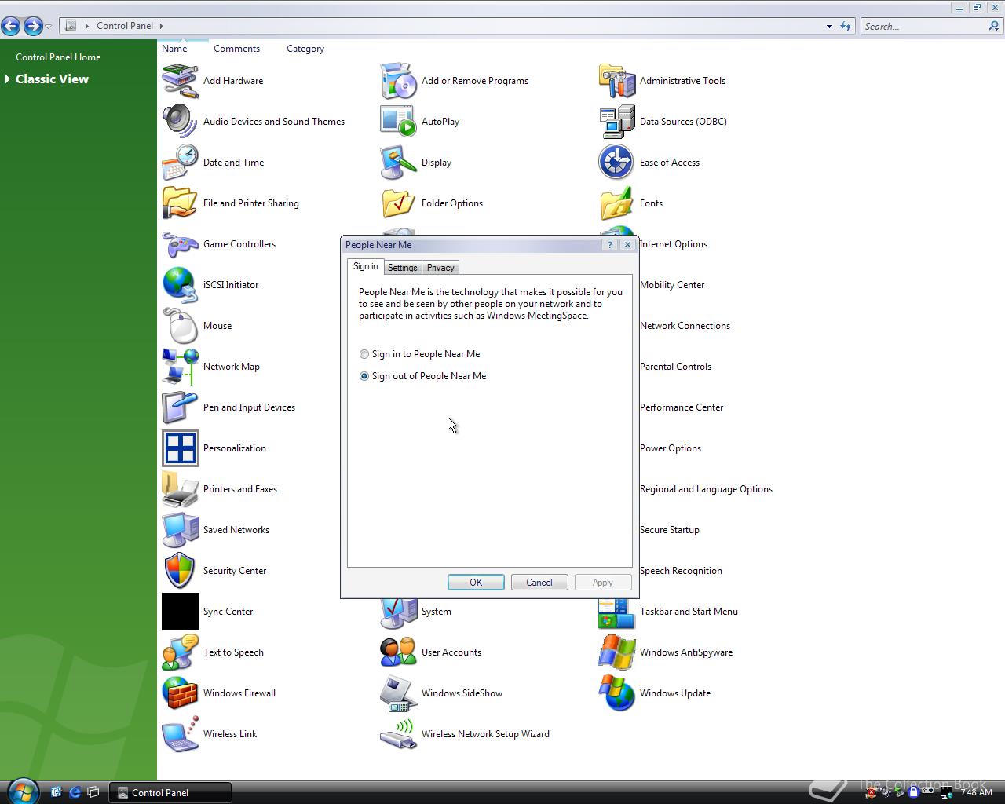1005x804 pixels.
Task: Select Classic View in sidebar
Action: 52,79
